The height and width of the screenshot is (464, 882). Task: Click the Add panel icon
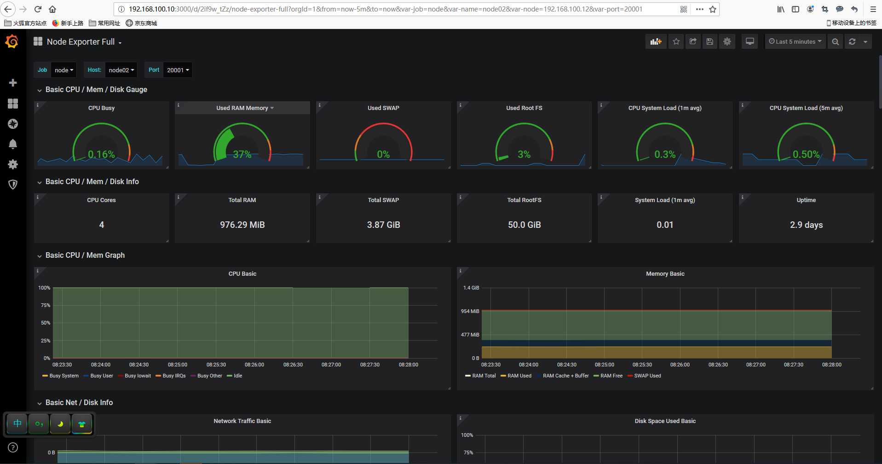pyautogui.click(x=656, y=41)
